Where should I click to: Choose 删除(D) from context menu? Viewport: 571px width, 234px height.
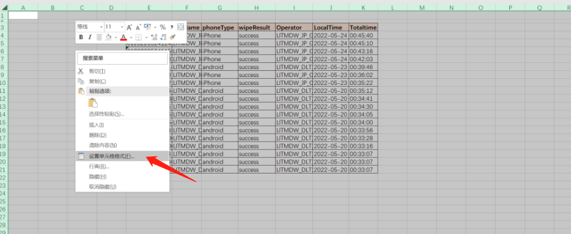tap(122, 135)
